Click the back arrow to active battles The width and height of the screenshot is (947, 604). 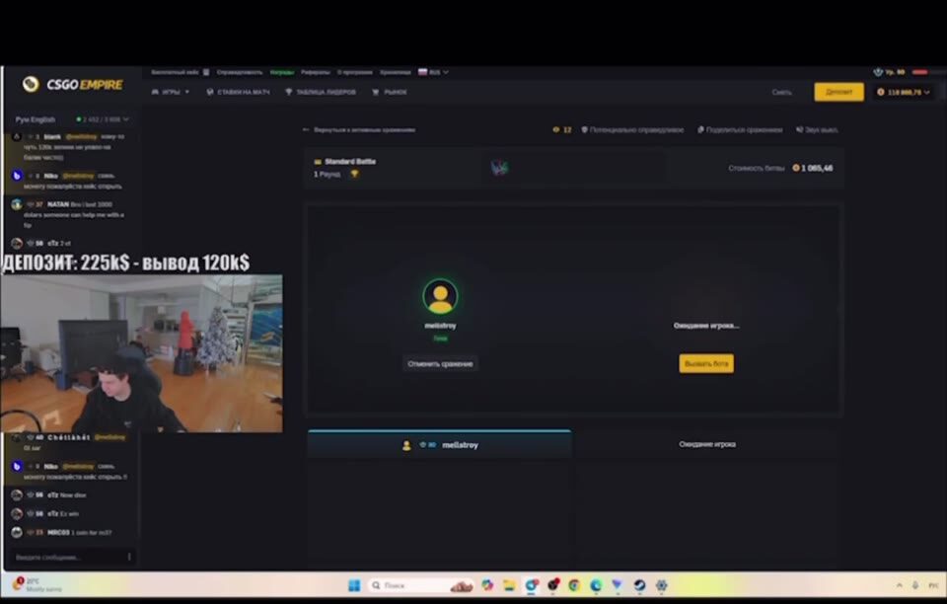[x=306, y=129]
